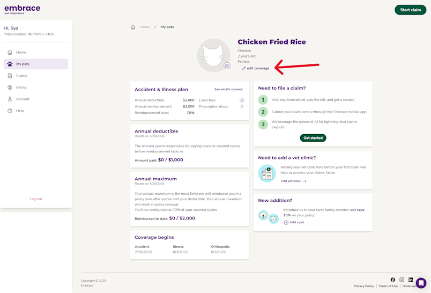Click the dog face icon in New addition
431x293 pixels.
coord(263,215)
